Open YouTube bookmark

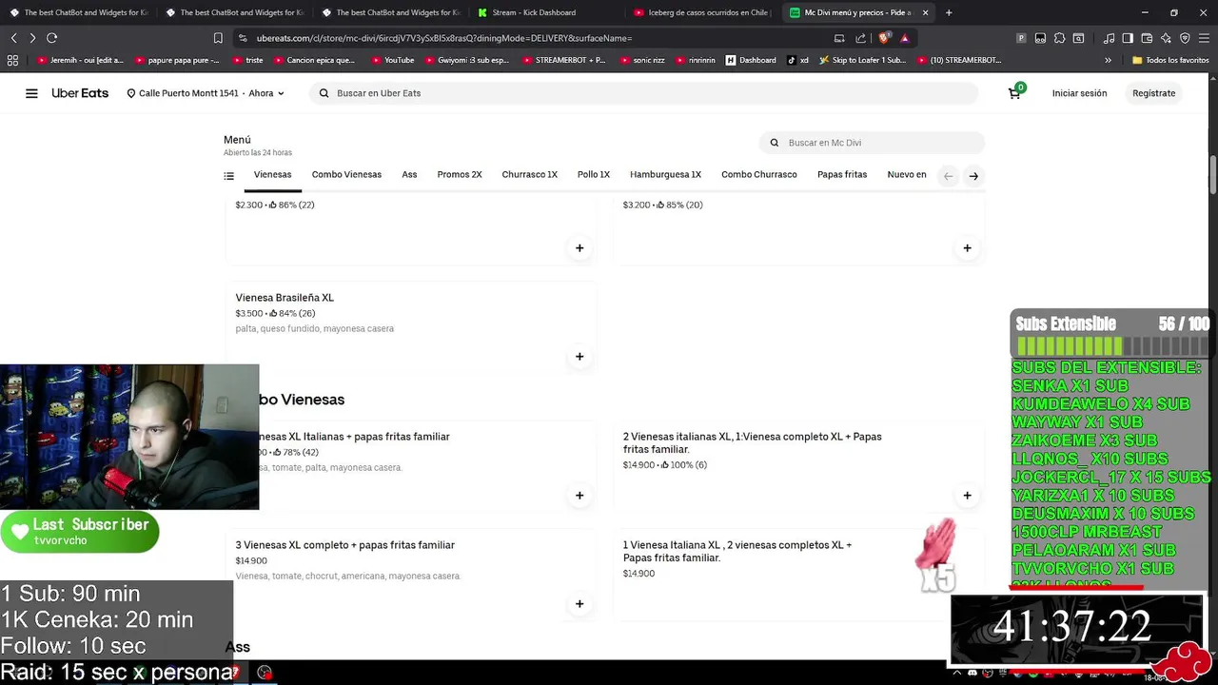click(392, 60)
